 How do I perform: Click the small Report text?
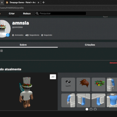(x=105, y=17)
